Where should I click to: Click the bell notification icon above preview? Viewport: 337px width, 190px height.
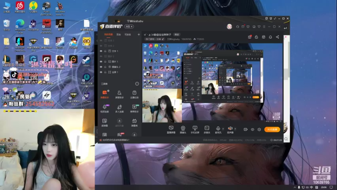tap(270, 37)
